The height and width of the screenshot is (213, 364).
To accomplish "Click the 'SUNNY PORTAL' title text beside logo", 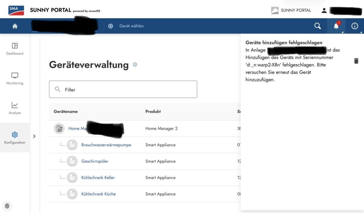I will (50, 10).
